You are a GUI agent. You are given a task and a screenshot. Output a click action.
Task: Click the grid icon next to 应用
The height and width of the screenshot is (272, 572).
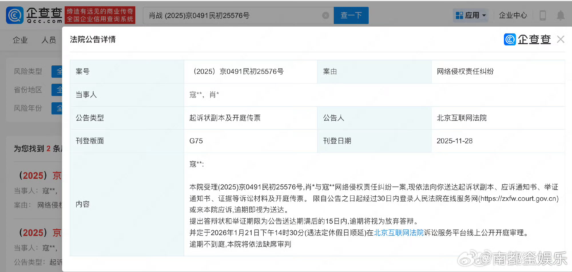(459, 15)
